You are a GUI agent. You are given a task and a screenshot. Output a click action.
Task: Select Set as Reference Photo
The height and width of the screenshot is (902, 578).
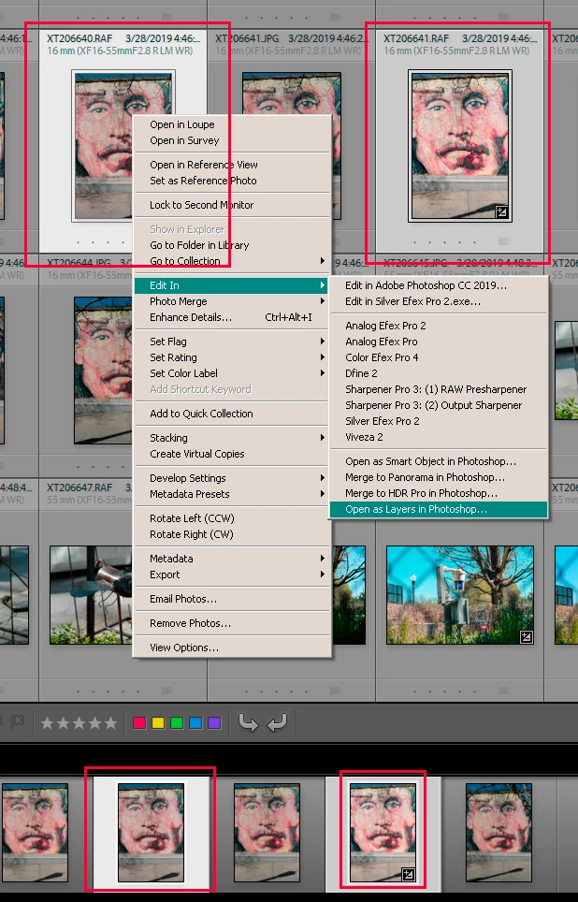(x=232, y=181)
